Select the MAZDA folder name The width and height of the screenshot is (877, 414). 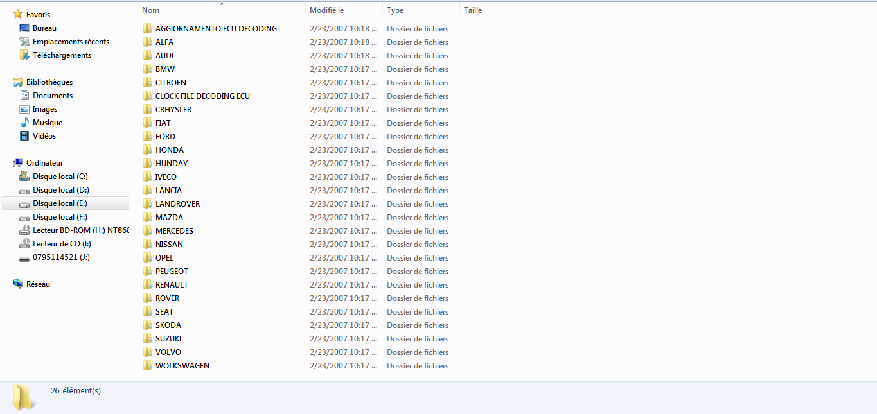[x=169, y=217]
